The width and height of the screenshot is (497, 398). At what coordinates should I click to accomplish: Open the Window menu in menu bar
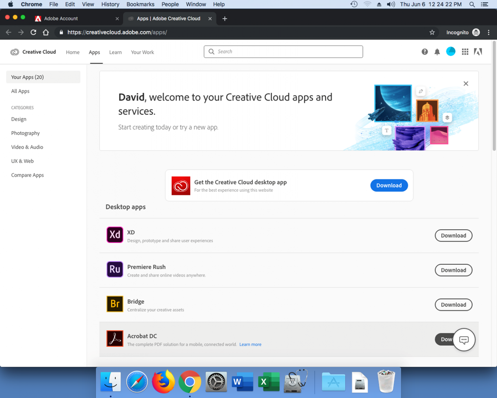click(x=196, y=4)
